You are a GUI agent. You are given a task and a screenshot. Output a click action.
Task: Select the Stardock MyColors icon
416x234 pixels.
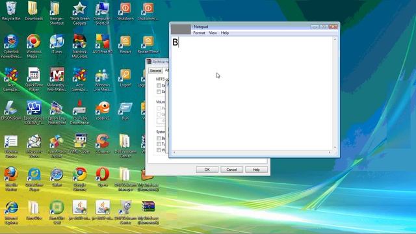click(79, 46)
